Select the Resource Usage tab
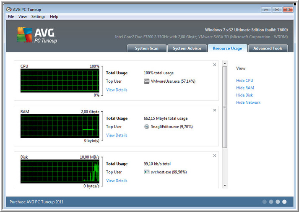Screen dimensions: 299x212 (227, 48)
